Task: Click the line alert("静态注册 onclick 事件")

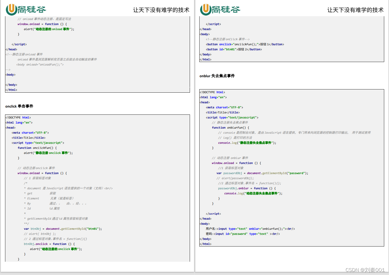Action: pos(48,153)
